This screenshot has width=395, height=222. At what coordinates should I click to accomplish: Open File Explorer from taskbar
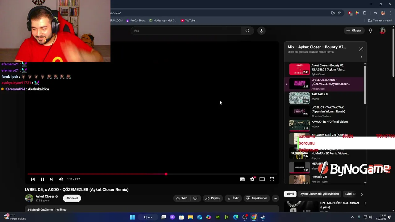pos(190,217)
